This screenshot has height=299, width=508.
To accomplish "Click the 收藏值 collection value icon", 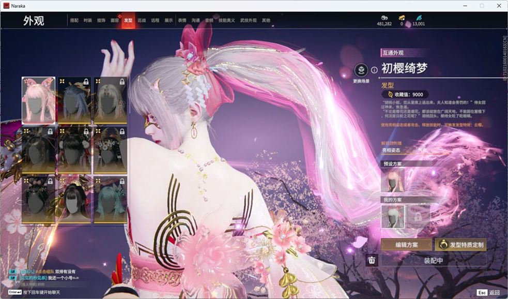I will 390,94.
